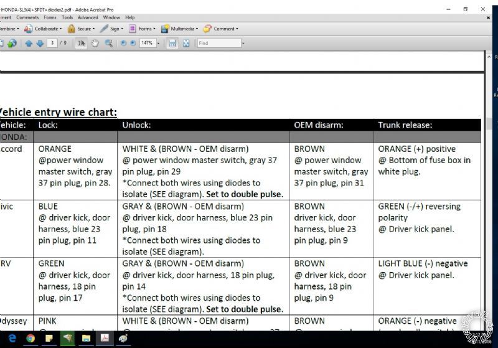Activate the Select text cursor tool
Image resolution: width=498 pixels, height=348 pixels.
pyautogui.click(x=82, y=43)
